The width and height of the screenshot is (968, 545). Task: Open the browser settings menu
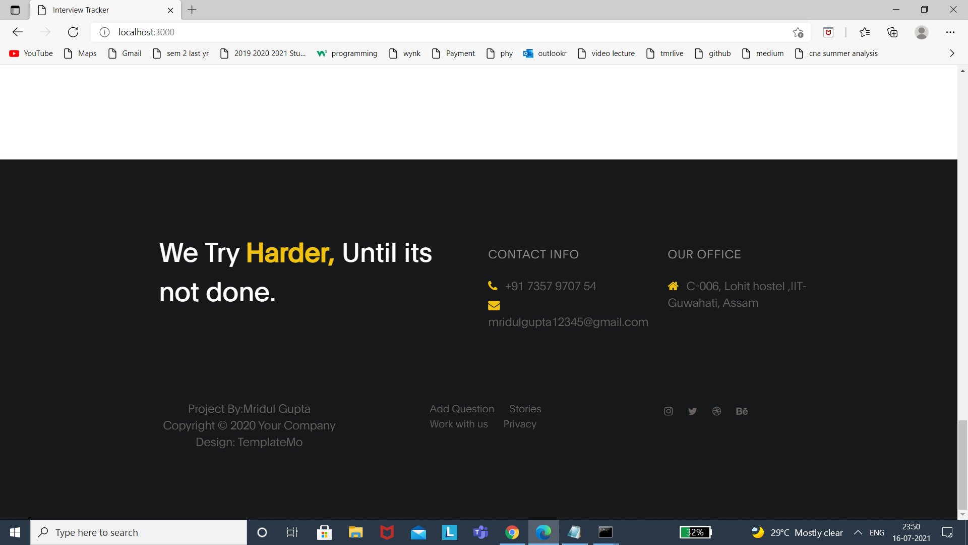pyautogui.click(x=951, y=32)
